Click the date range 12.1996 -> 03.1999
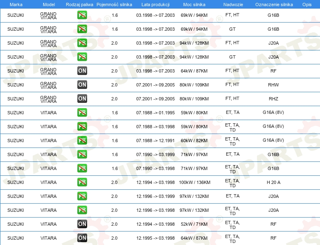This screenshot has height=245, width=320. coord(155,196)
